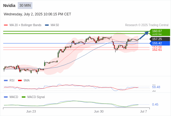Image resolution: width=171 pixels, height=116 pixels.
Task: Click the green MACD Signal legend swatch
Action: pyautogui.click(x=23, y=97)
